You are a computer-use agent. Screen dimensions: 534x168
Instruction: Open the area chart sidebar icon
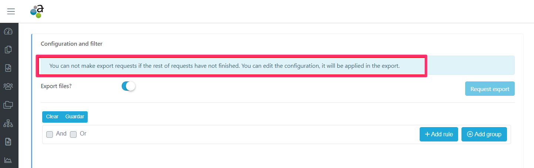[8, 160]
